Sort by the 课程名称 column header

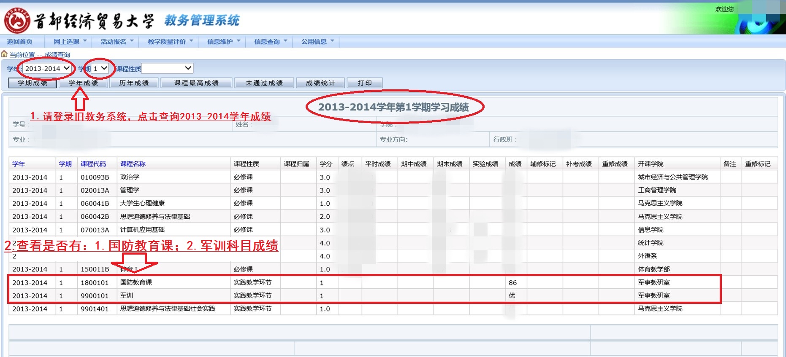[133, 164]
